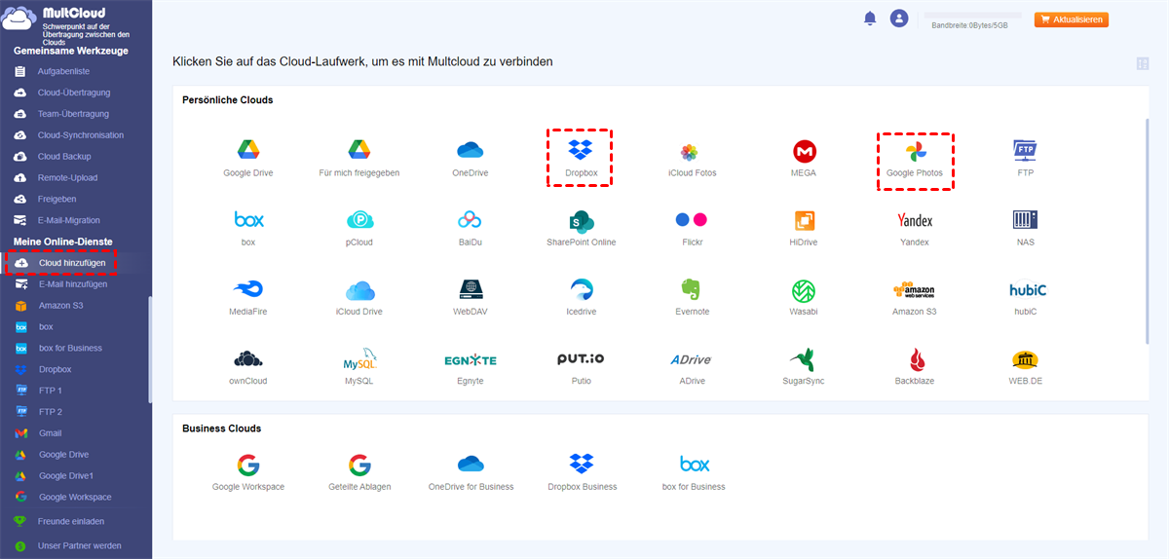Add the WEB.DE cloud
This screenshot has height=559, width=1169.
[1025, 358]
